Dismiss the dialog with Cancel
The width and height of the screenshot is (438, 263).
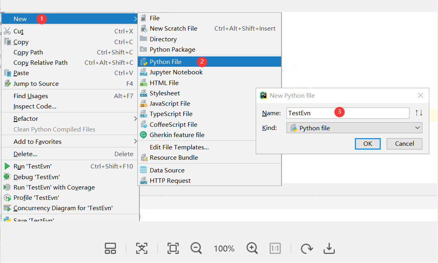404,143
